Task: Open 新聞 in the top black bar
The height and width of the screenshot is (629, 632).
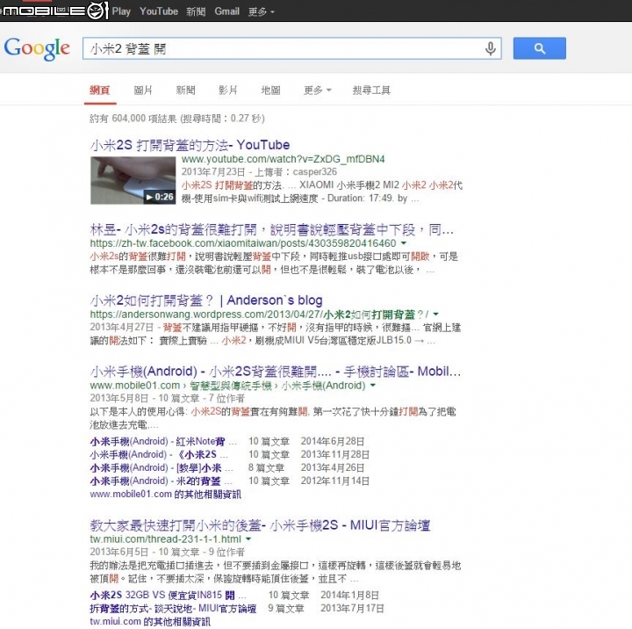Action: (196, 11)
